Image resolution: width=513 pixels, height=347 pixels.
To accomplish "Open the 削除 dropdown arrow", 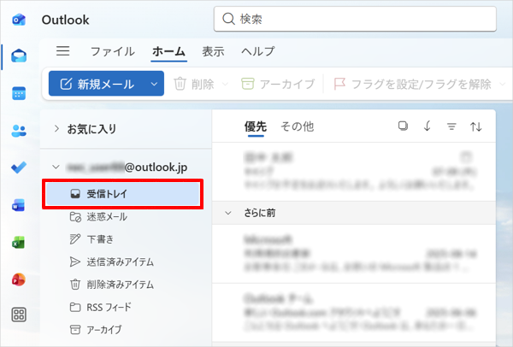I will tap(225, 84).
